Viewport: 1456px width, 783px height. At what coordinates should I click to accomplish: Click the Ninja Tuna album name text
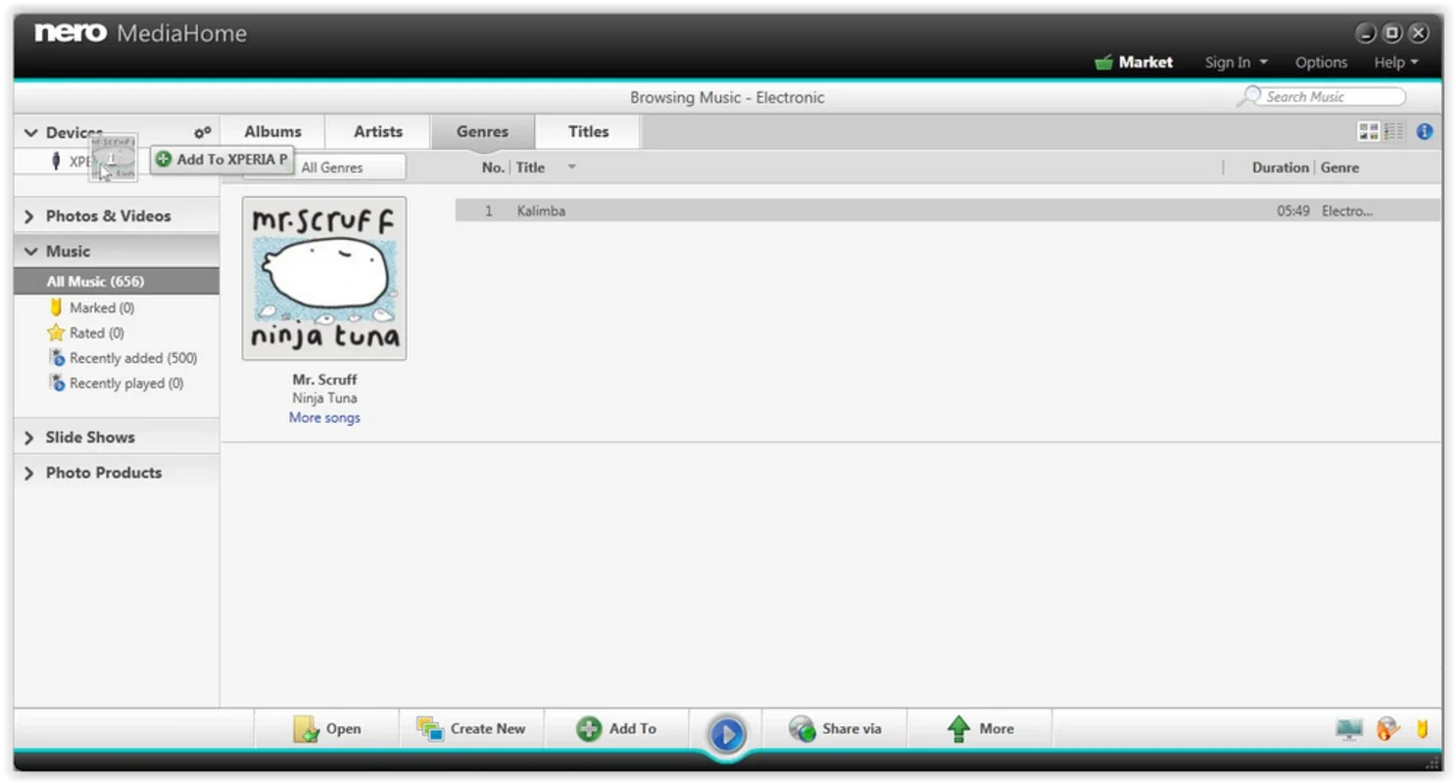pyautogui.click(x=324, y=398)
